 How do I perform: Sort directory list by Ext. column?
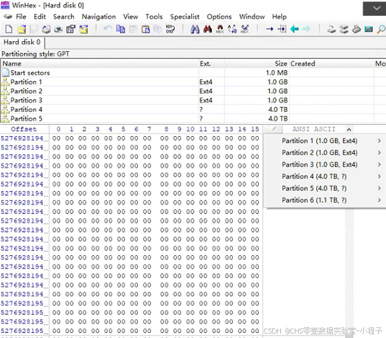point(211,63)
